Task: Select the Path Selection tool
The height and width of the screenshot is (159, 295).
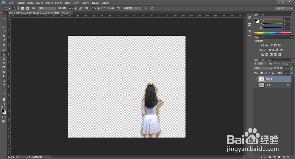Action: click(x=4, y=90)
